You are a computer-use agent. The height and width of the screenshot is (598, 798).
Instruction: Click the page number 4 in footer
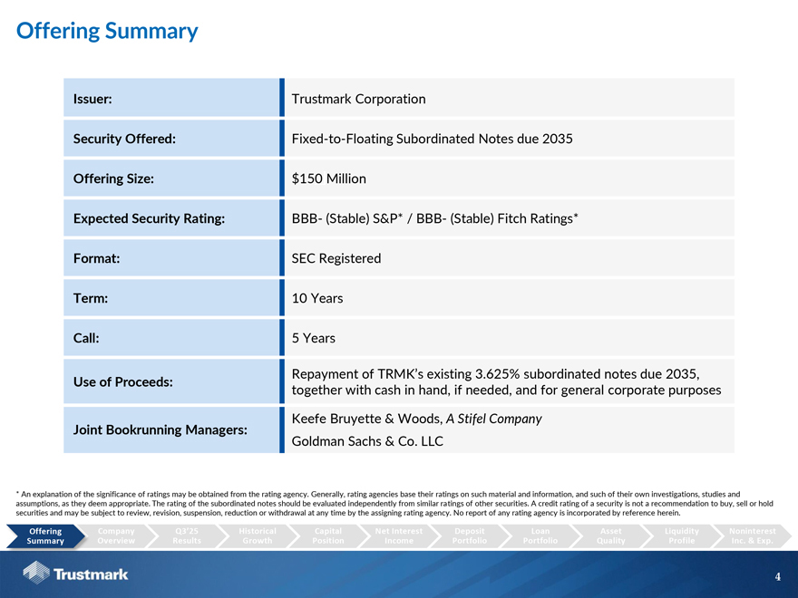tap(777, 576)
